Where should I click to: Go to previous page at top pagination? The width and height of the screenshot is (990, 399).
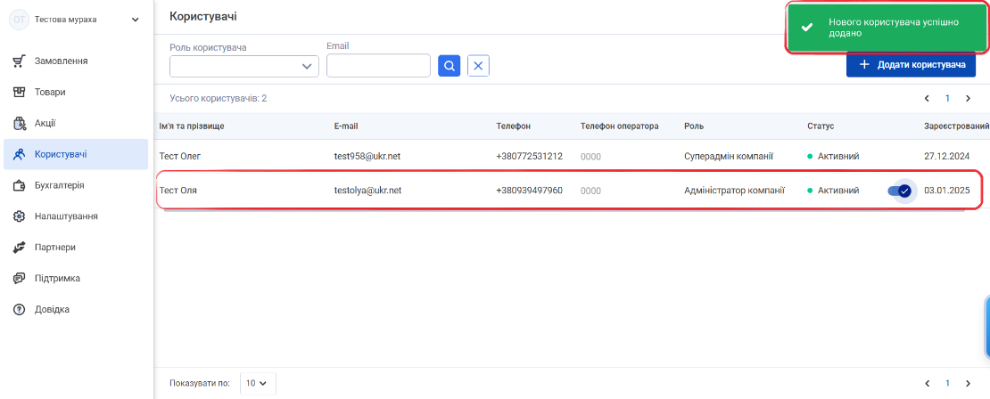[x=927, y=98]
